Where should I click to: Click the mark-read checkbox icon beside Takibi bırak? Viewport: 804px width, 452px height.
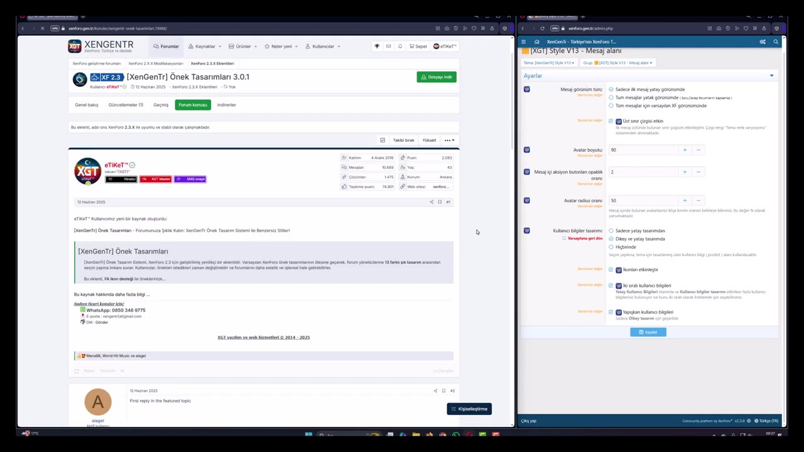[x=383, y=140]
